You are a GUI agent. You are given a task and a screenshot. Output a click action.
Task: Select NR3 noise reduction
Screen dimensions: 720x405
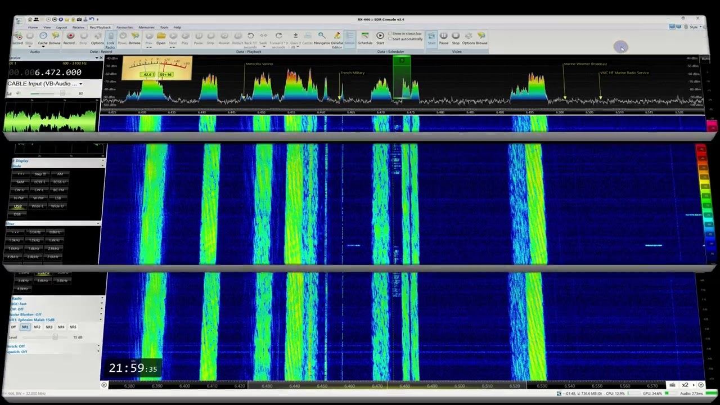(49, 327)
